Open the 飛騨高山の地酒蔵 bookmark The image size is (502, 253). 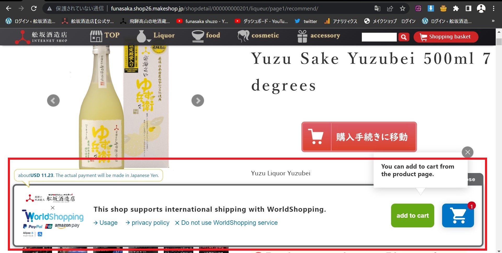point(145,21)
